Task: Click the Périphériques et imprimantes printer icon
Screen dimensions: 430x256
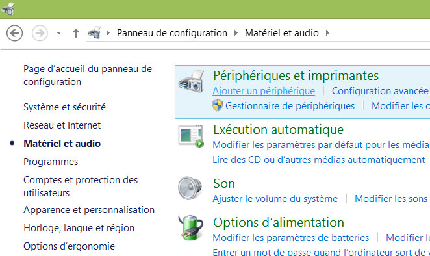Action: (191, 81)
